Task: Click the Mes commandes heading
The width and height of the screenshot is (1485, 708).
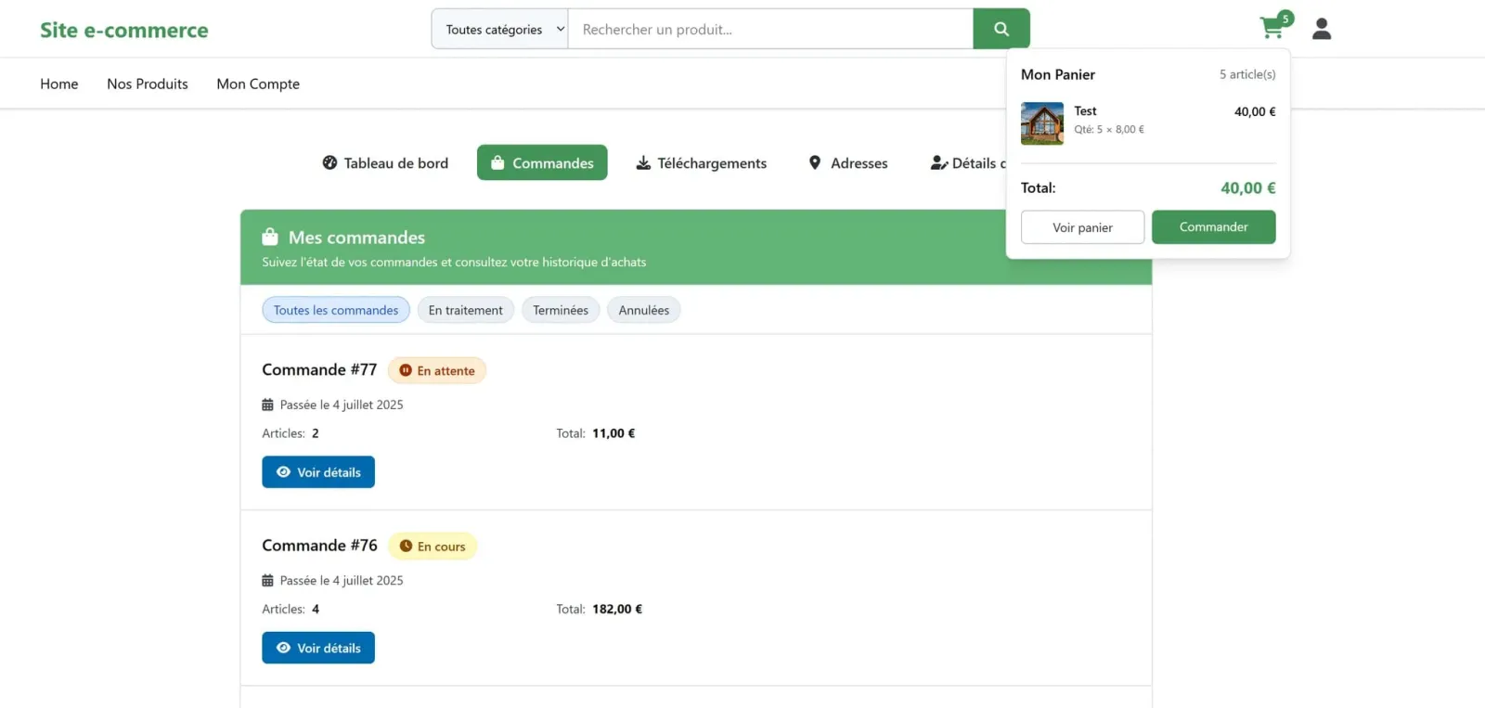Action: click(x=356, y=238)
